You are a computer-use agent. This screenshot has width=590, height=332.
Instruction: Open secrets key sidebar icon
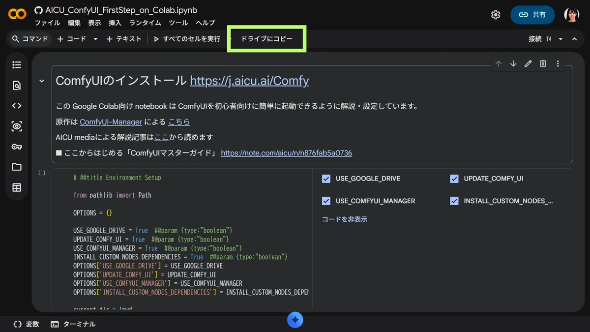tap(17, 147)
